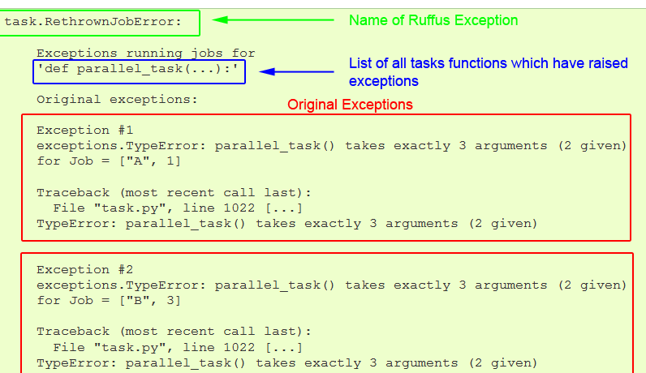Click the task.RethrownJobError text in green box
Screen dimensions: 646x373
click(x=93, y=21)
